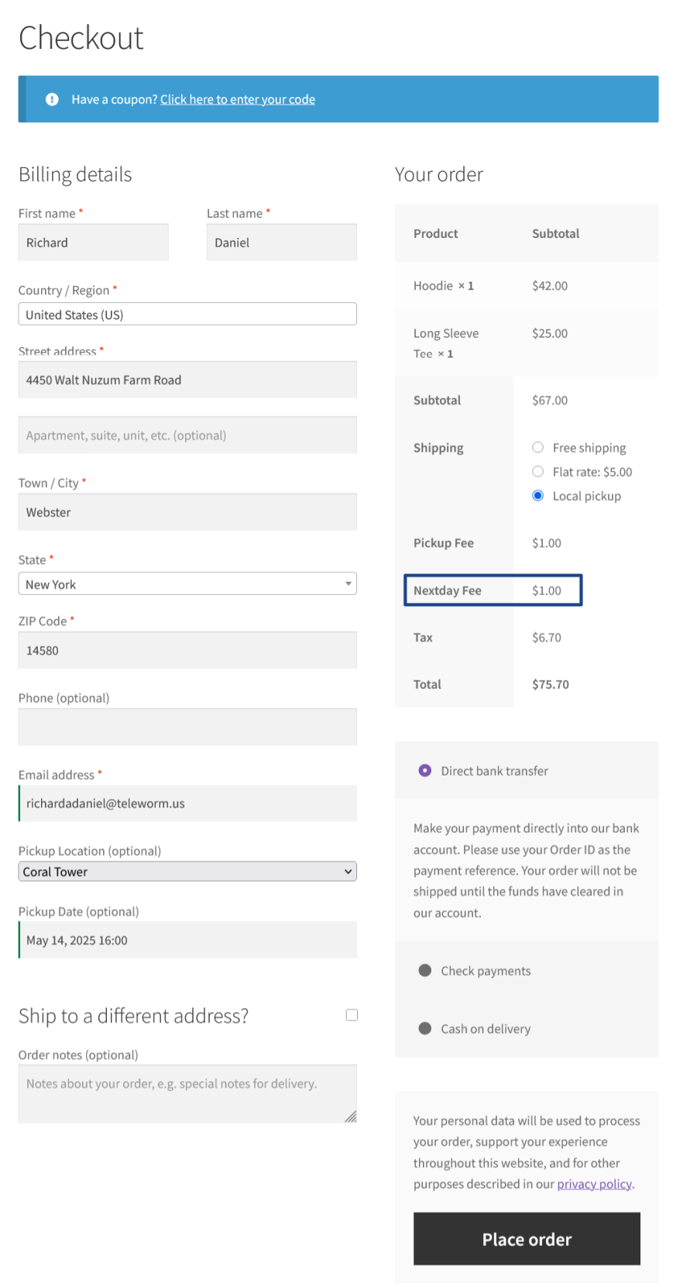Click the coupon info exclamation icon
Viewport: 690px width, 1287px height.
click(x=52, y=99)
